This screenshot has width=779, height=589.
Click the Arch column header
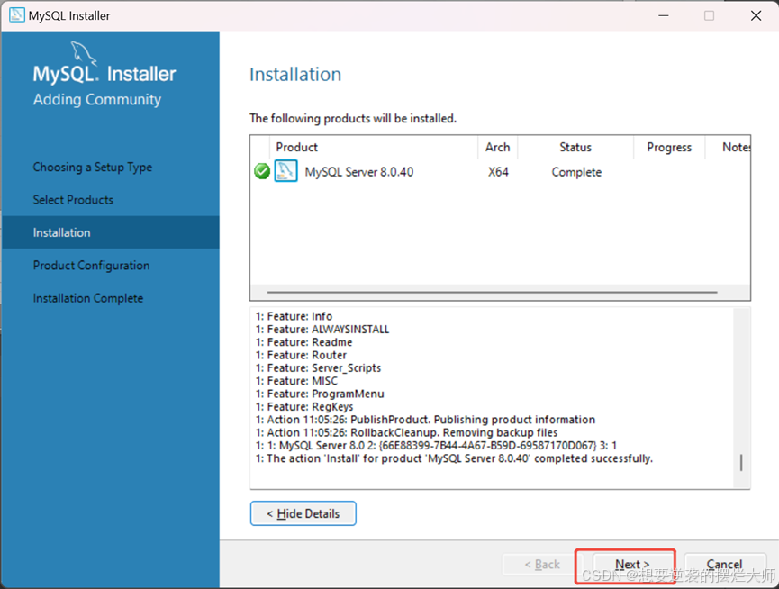tap(497, 147)
